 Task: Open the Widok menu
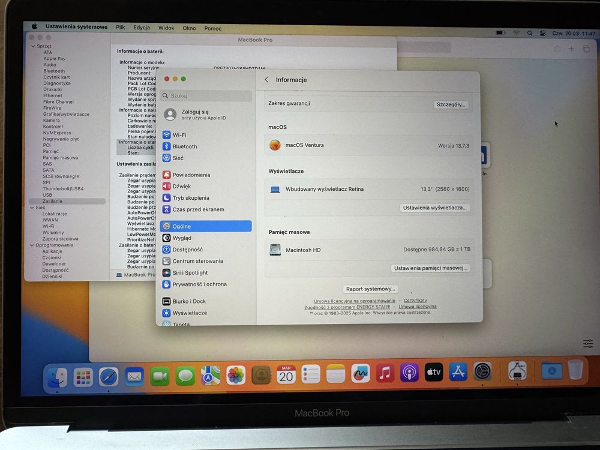click(166, 28)
